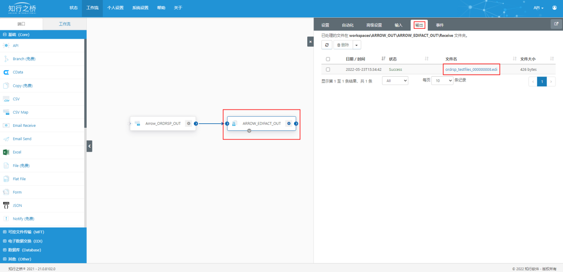This screenshot has width=563, height=272.
Task: Open the ordrsp_testfiles_000000008.edi file link
Action: pyautogui.click(x=471, y=69)
